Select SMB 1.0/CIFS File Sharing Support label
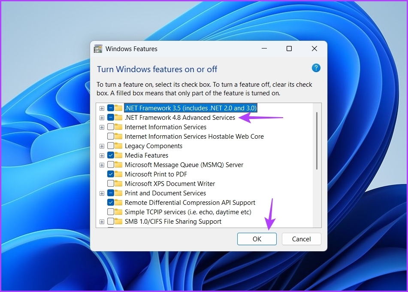The image size is (408, 292). [x=173, y=222]
